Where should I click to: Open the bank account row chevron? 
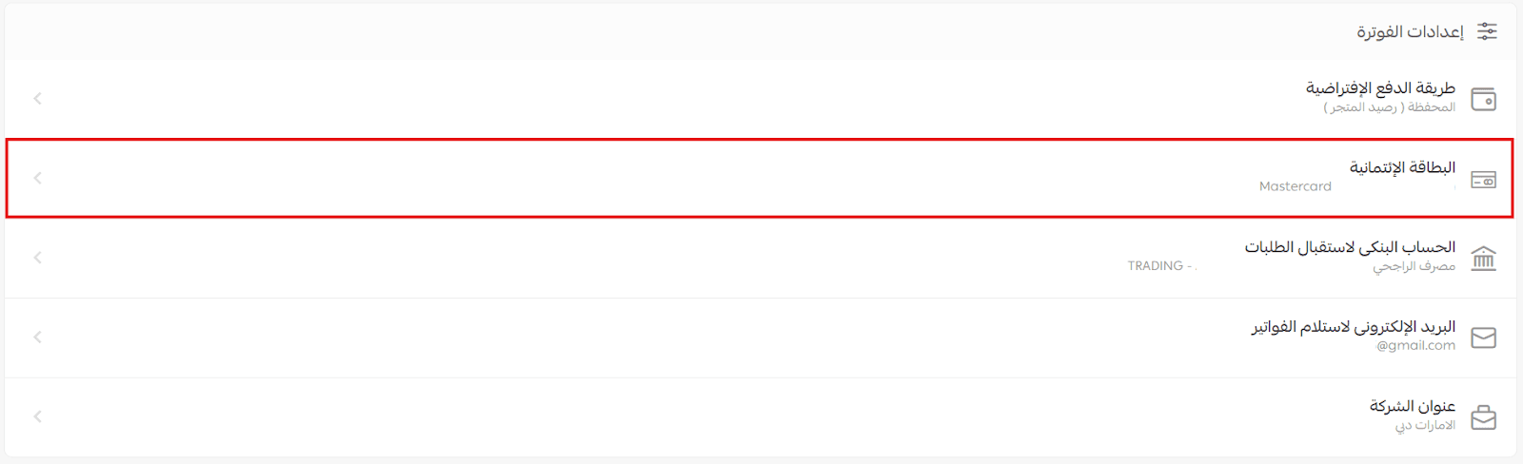coord(38,257)
